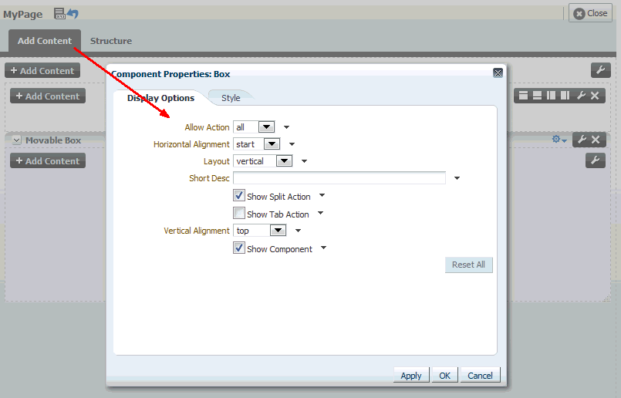Click the Apply button
The image size is (621, 398).
pos(411,376)
